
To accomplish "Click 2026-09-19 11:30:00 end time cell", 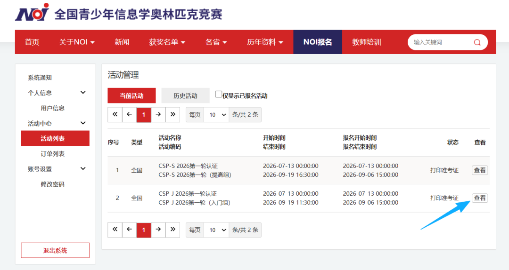I will (x=290, y=203).
